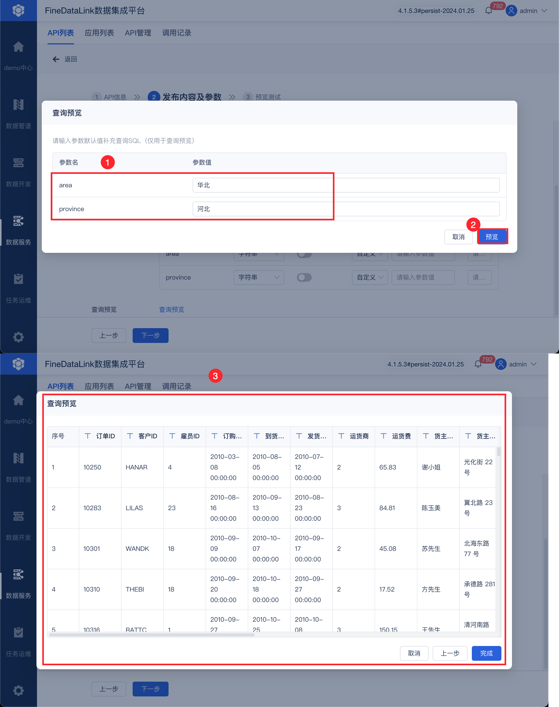Viewport: 559px width, 707px height.
Task: Click the type icon of 订单ID column
Action: click(88, 436)
